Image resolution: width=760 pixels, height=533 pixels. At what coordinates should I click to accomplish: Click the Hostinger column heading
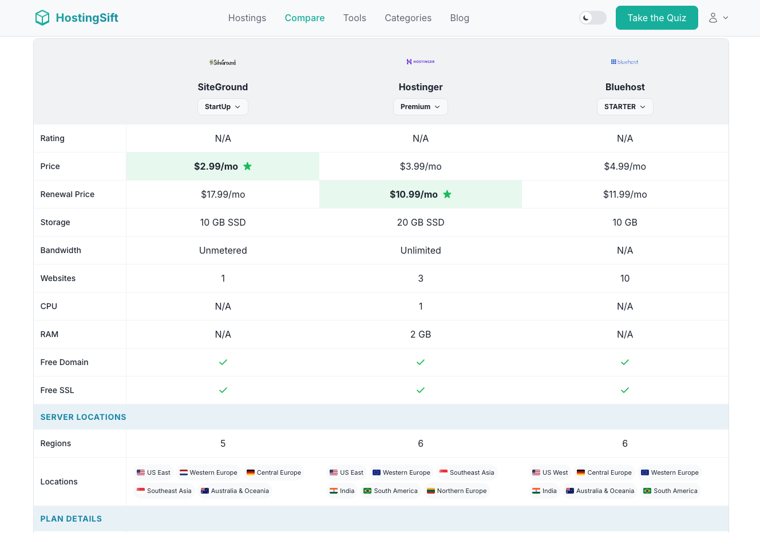(x=421, y=87)
